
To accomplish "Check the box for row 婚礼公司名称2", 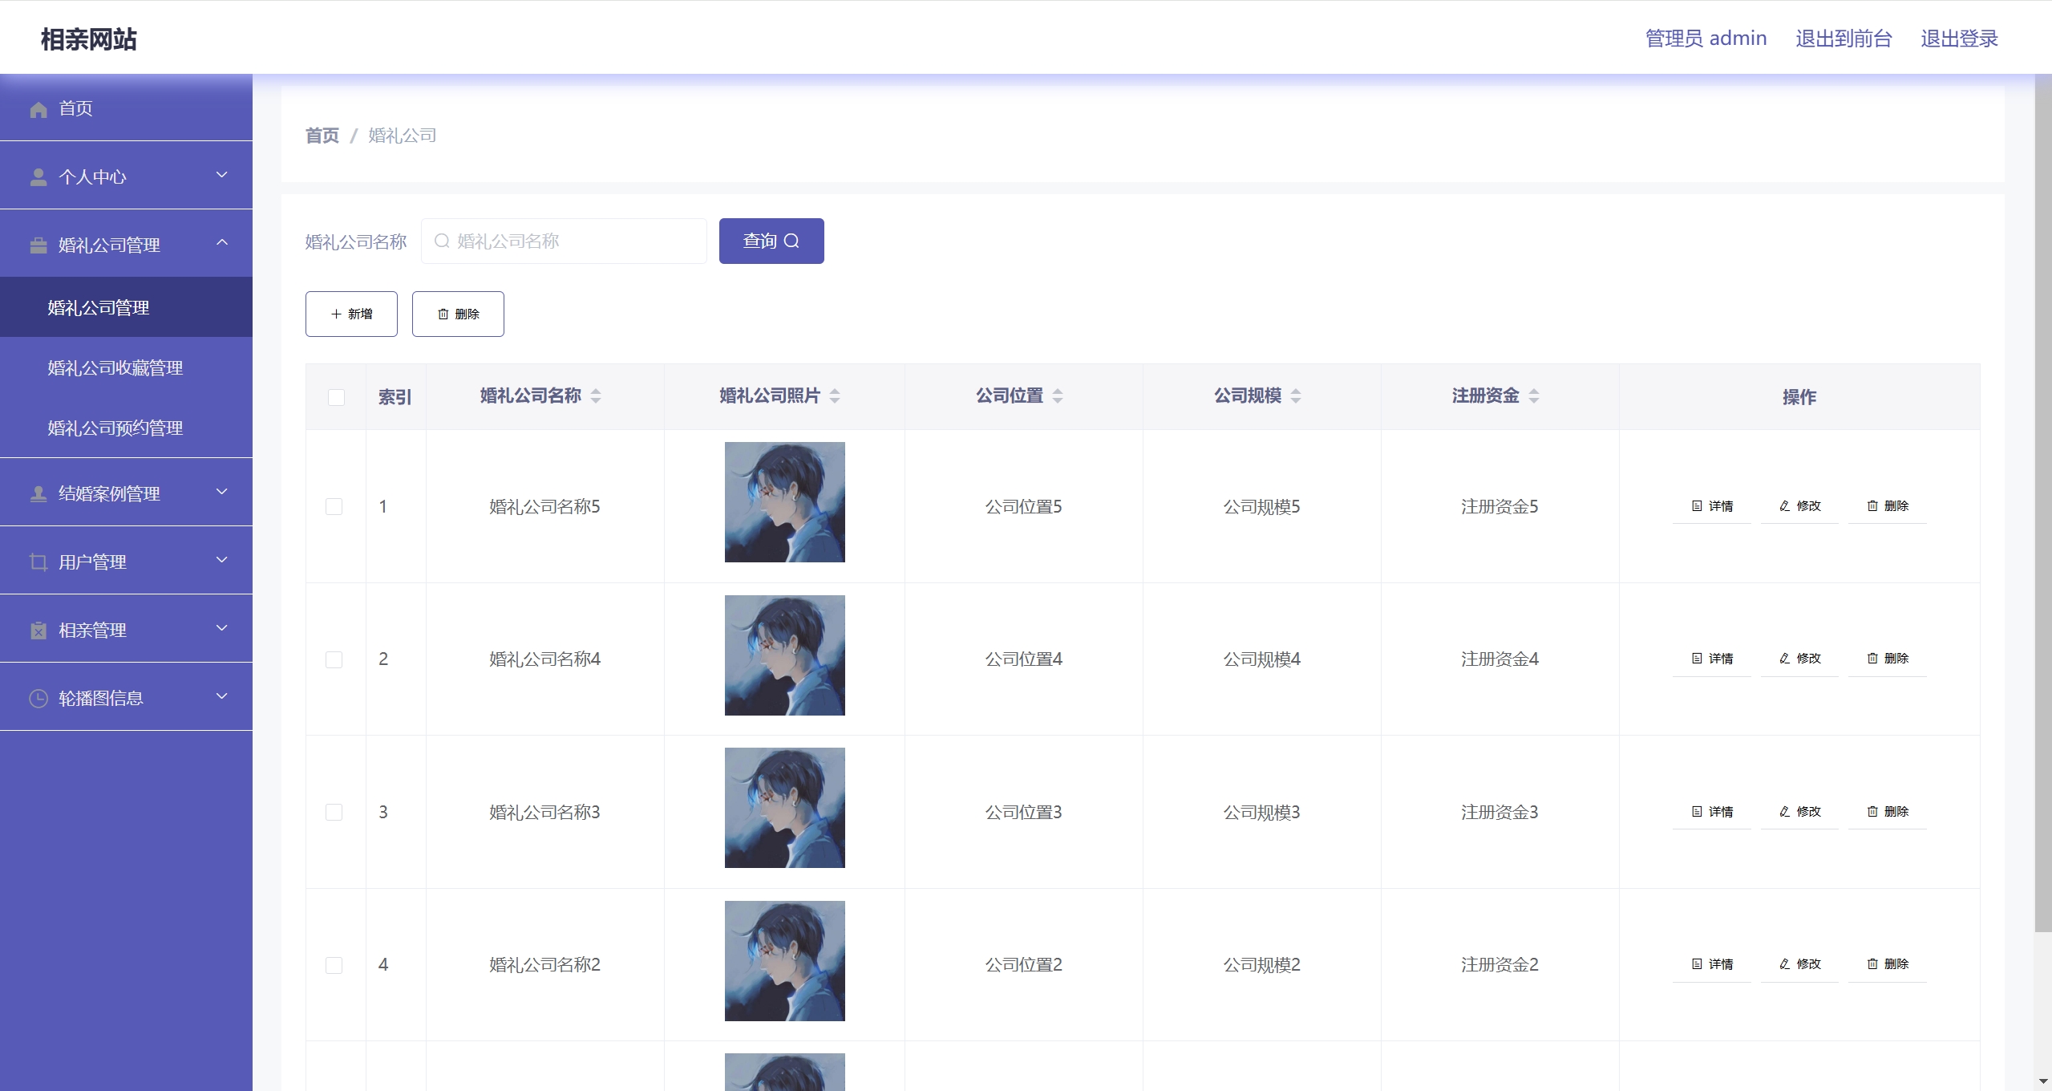I will [334, 965].
